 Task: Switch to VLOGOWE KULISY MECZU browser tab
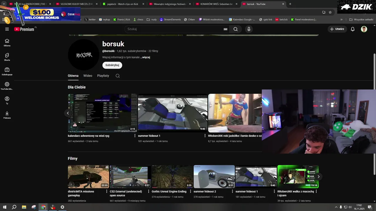point(77,4)
